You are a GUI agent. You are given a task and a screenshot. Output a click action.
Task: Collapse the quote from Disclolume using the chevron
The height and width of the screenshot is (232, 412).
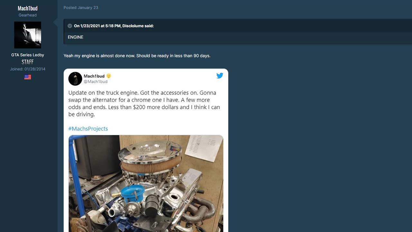(70, 26)
